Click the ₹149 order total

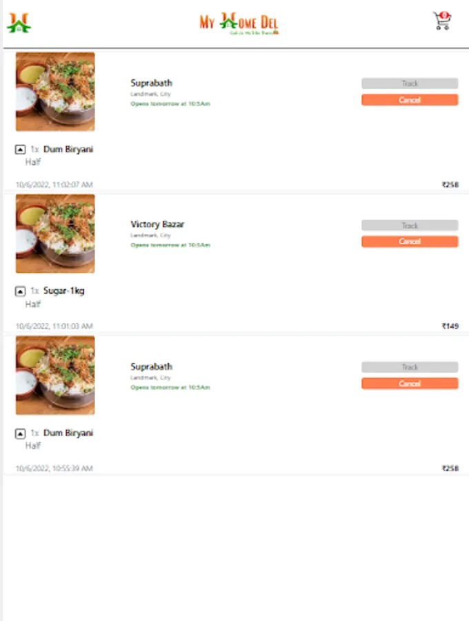point(450,326)
